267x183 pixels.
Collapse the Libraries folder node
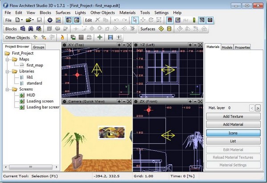[x=7, y=72]
